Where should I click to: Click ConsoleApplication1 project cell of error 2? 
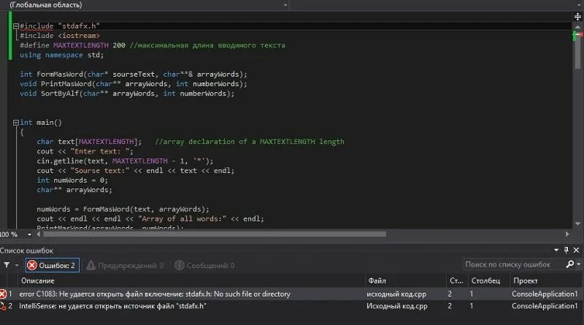545,306
